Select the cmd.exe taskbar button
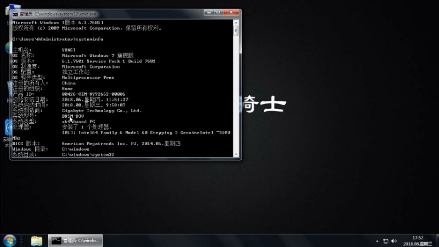 point(75,240)
